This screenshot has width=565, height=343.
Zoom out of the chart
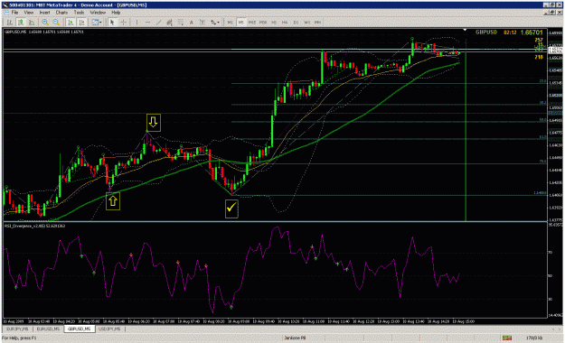(56, 23)
